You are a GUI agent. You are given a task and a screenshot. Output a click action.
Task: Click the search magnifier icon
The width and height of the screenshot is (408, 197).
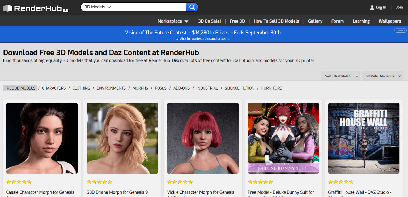[192, 7]
